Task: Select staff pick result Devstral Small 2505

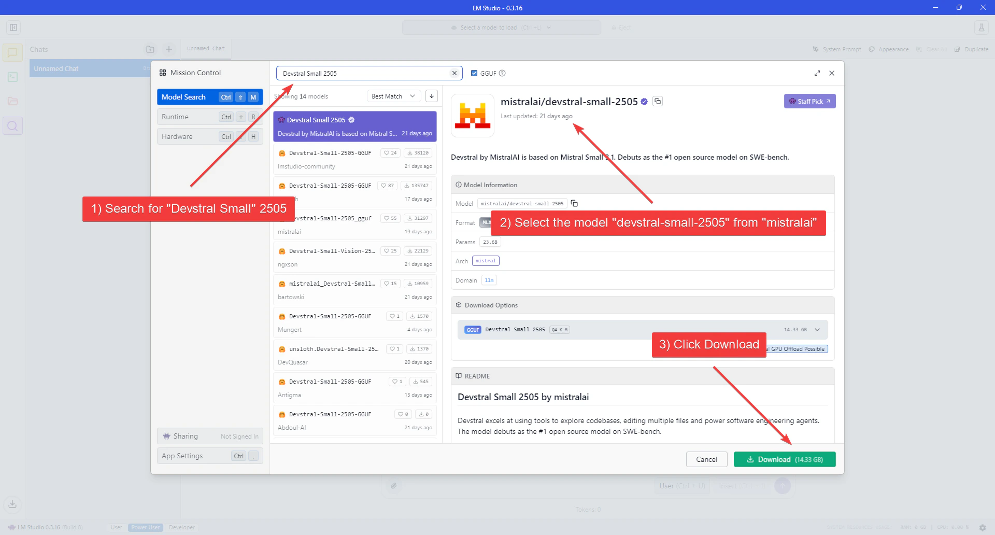Action: click(355, 126)
